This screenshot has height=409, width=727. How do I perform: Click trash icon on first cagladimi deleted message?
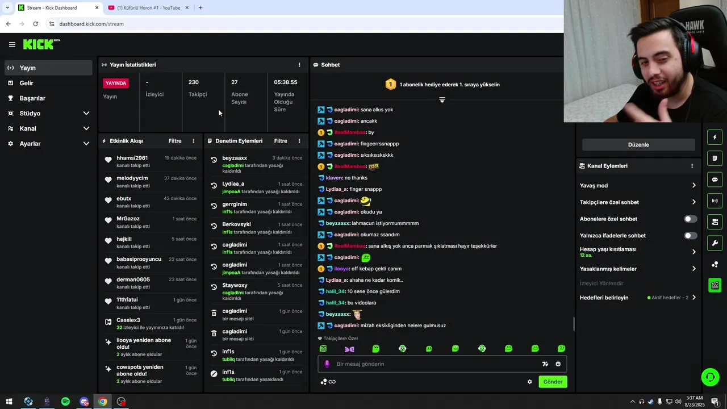point(214,313)
